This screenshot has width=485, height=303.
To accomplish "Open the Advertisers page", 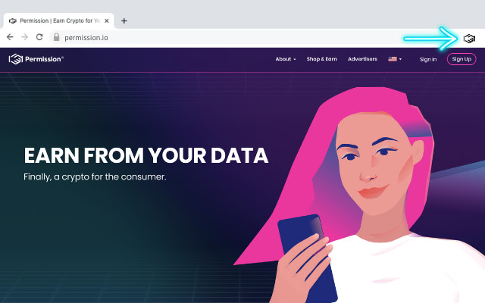I will tap(362, 59).
